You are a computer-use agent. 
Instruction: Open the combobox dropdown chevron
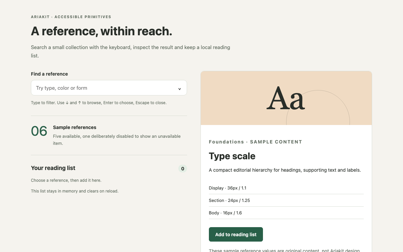click(179, 89)
